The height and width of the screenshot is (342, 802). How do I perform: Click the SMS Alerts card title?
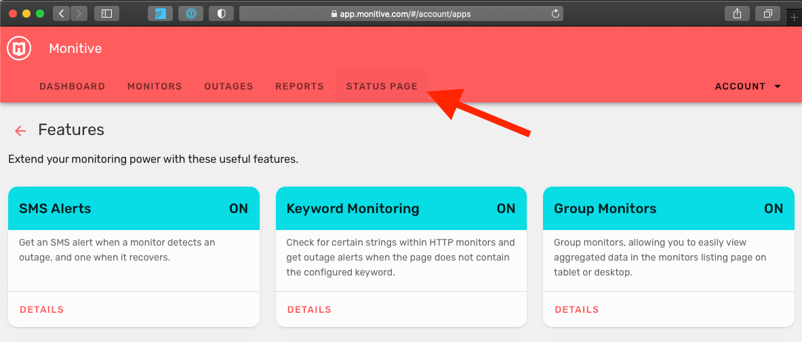(55, 208)
